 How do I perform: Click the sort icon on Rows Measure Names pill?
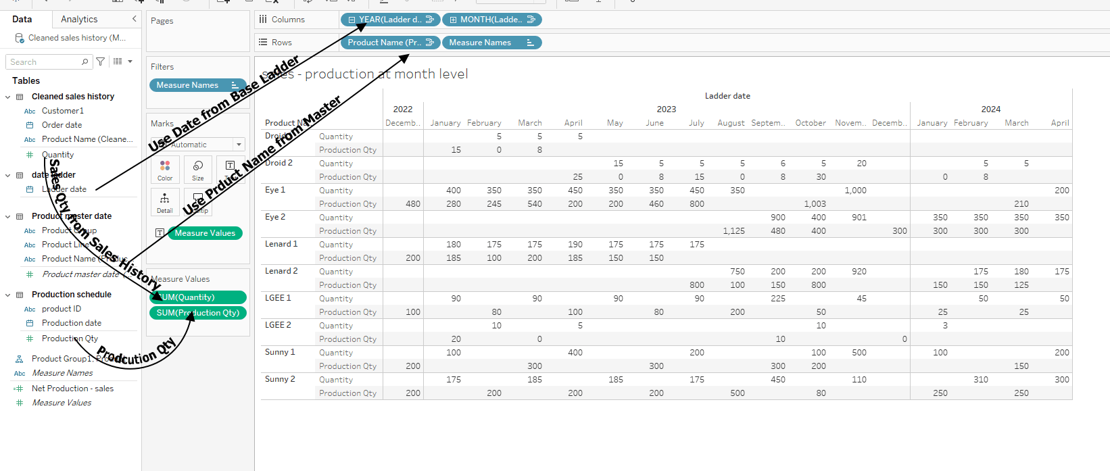(x=530, y=43)
